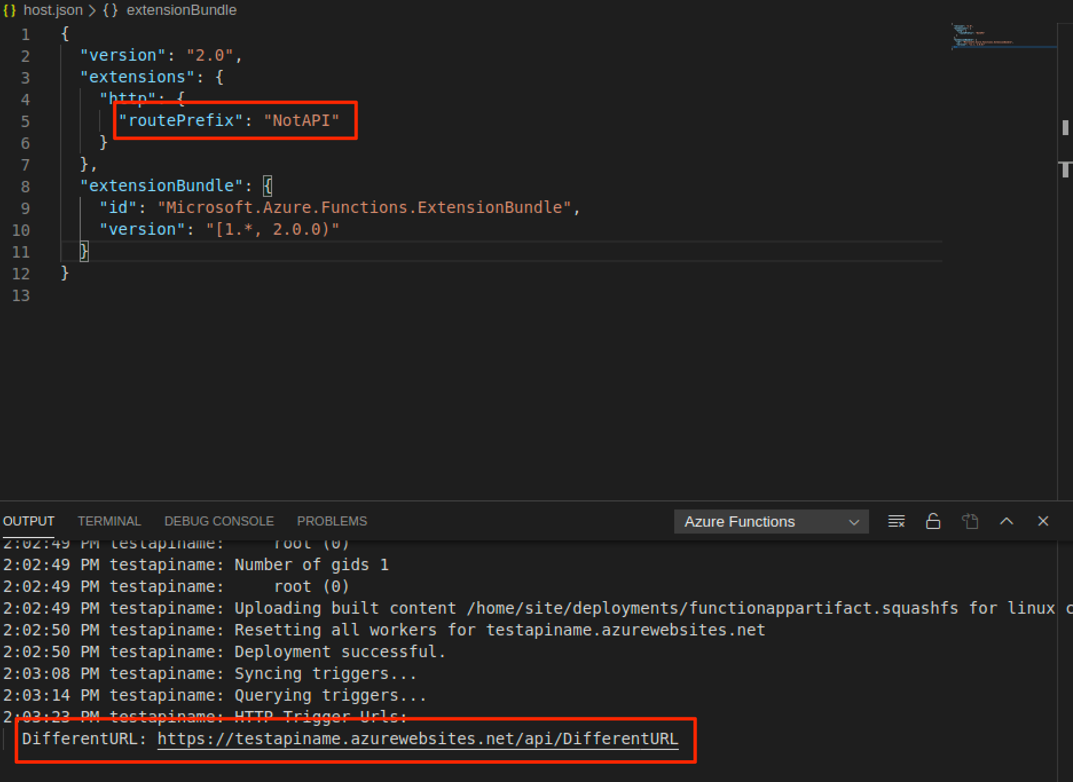
Task: Click the {} icon before extensionBundle breadcrumb
Action: point(110,10)
